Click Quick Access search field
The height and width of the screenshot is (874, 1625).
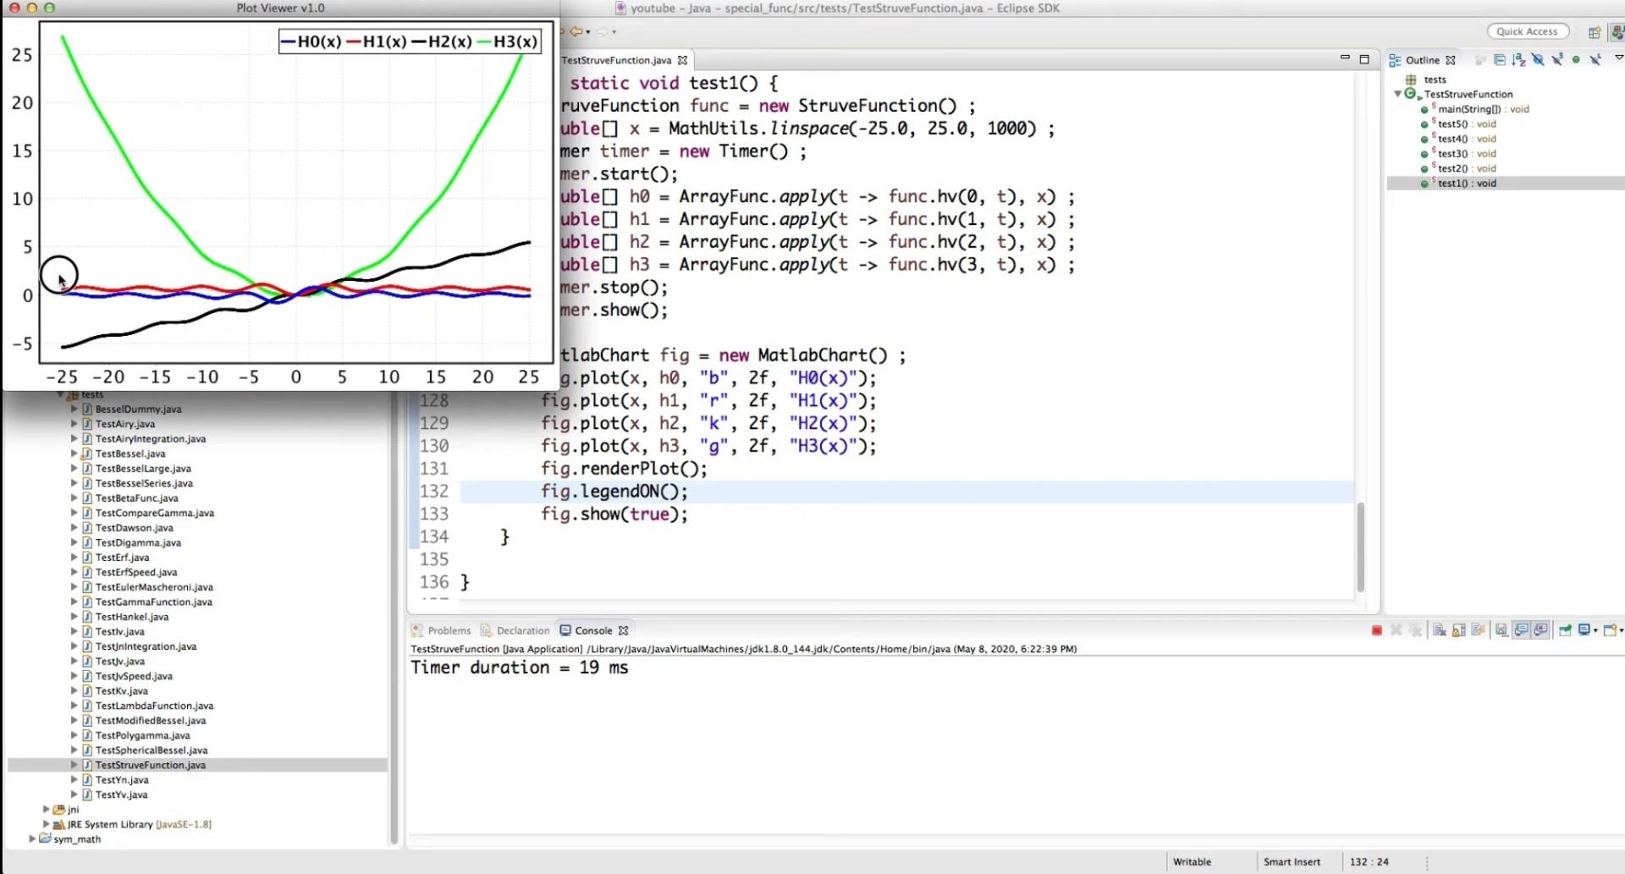[1527, 31]
